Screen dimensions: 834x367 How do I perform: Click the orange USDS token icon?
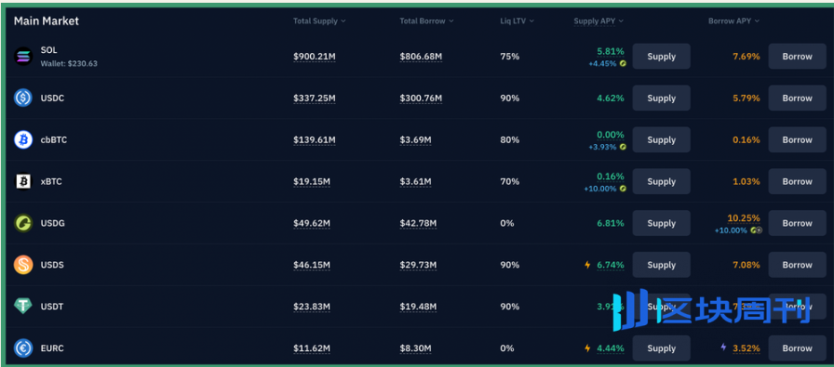pos(23,265)
